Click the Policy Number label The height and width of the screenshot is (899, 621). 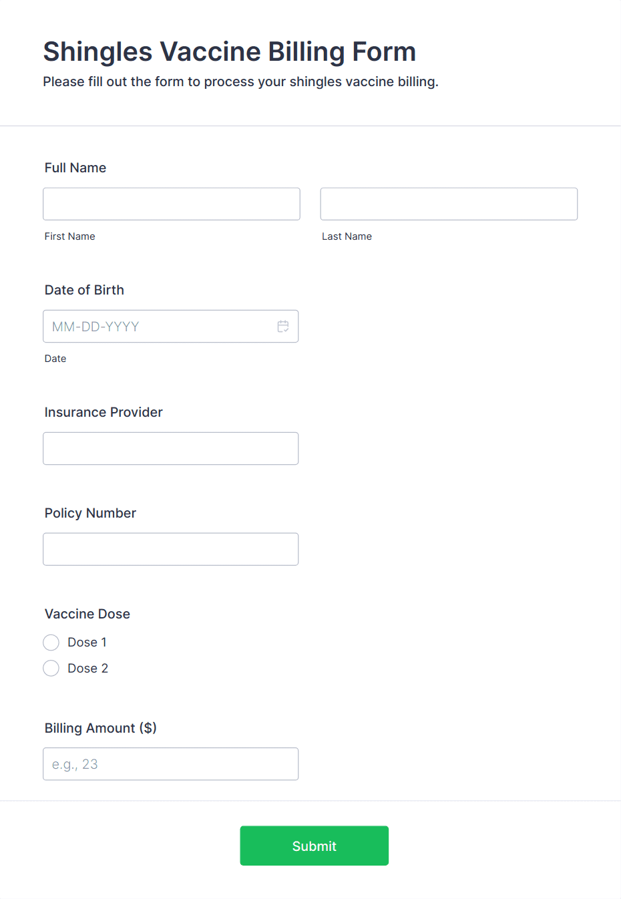90,513
